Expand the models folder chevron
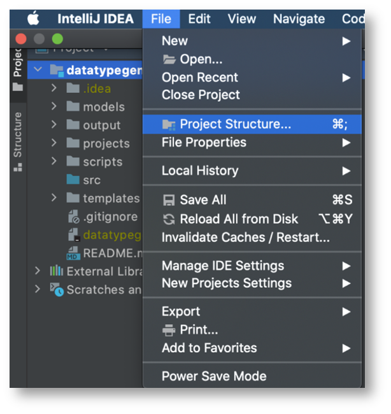391x414 pixels. 54,106
